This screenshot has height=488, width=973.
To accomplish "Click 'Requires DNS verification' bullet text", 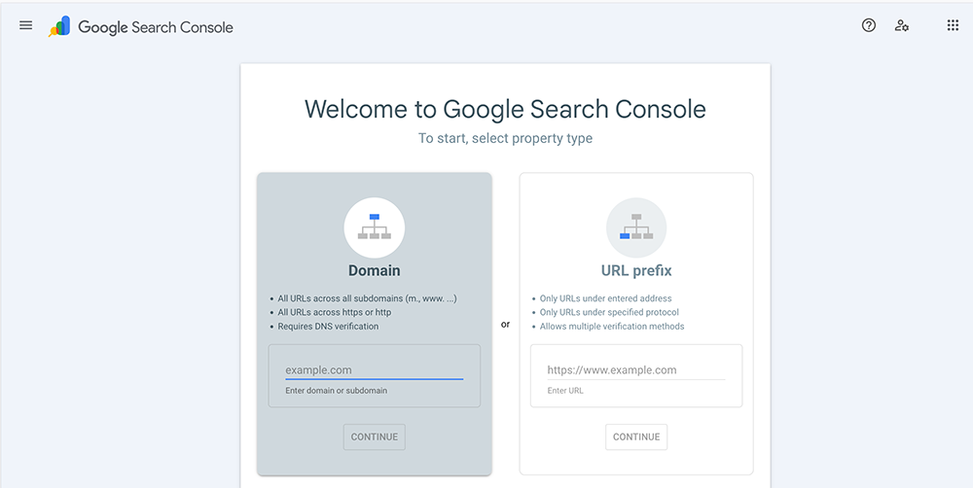I will [x=328, y=327].
